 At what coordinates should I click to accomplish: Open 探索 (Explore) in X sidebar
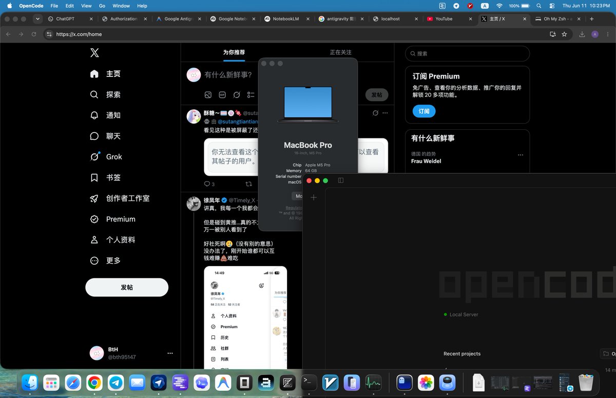(105, 94)
